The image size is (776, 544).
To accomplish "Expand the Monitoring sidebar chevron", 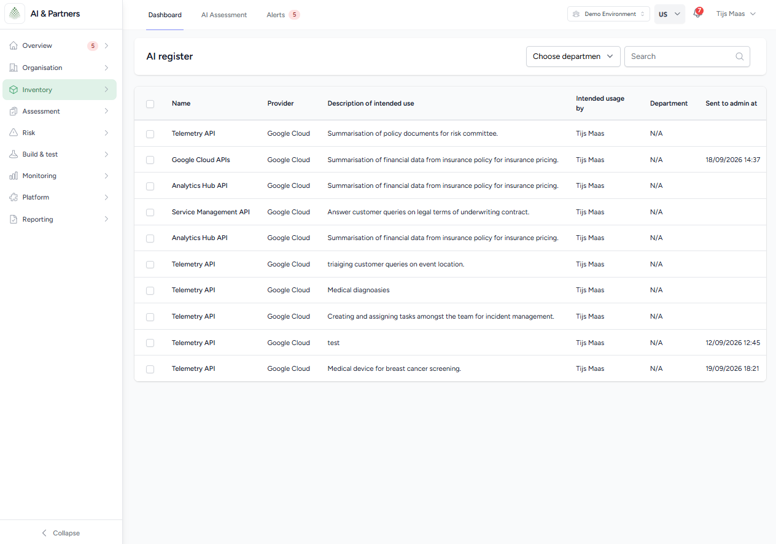I will (x=106, y=176).
